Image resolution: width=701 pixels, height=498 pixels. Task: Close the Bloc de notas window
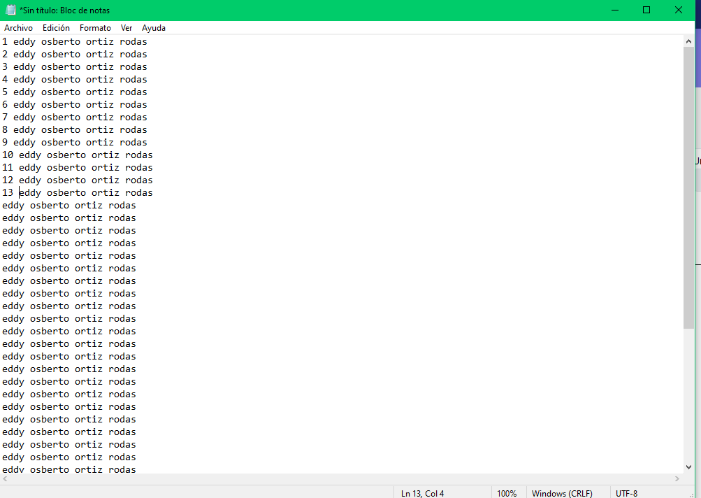pyautogui.click(x=678, y=10)
